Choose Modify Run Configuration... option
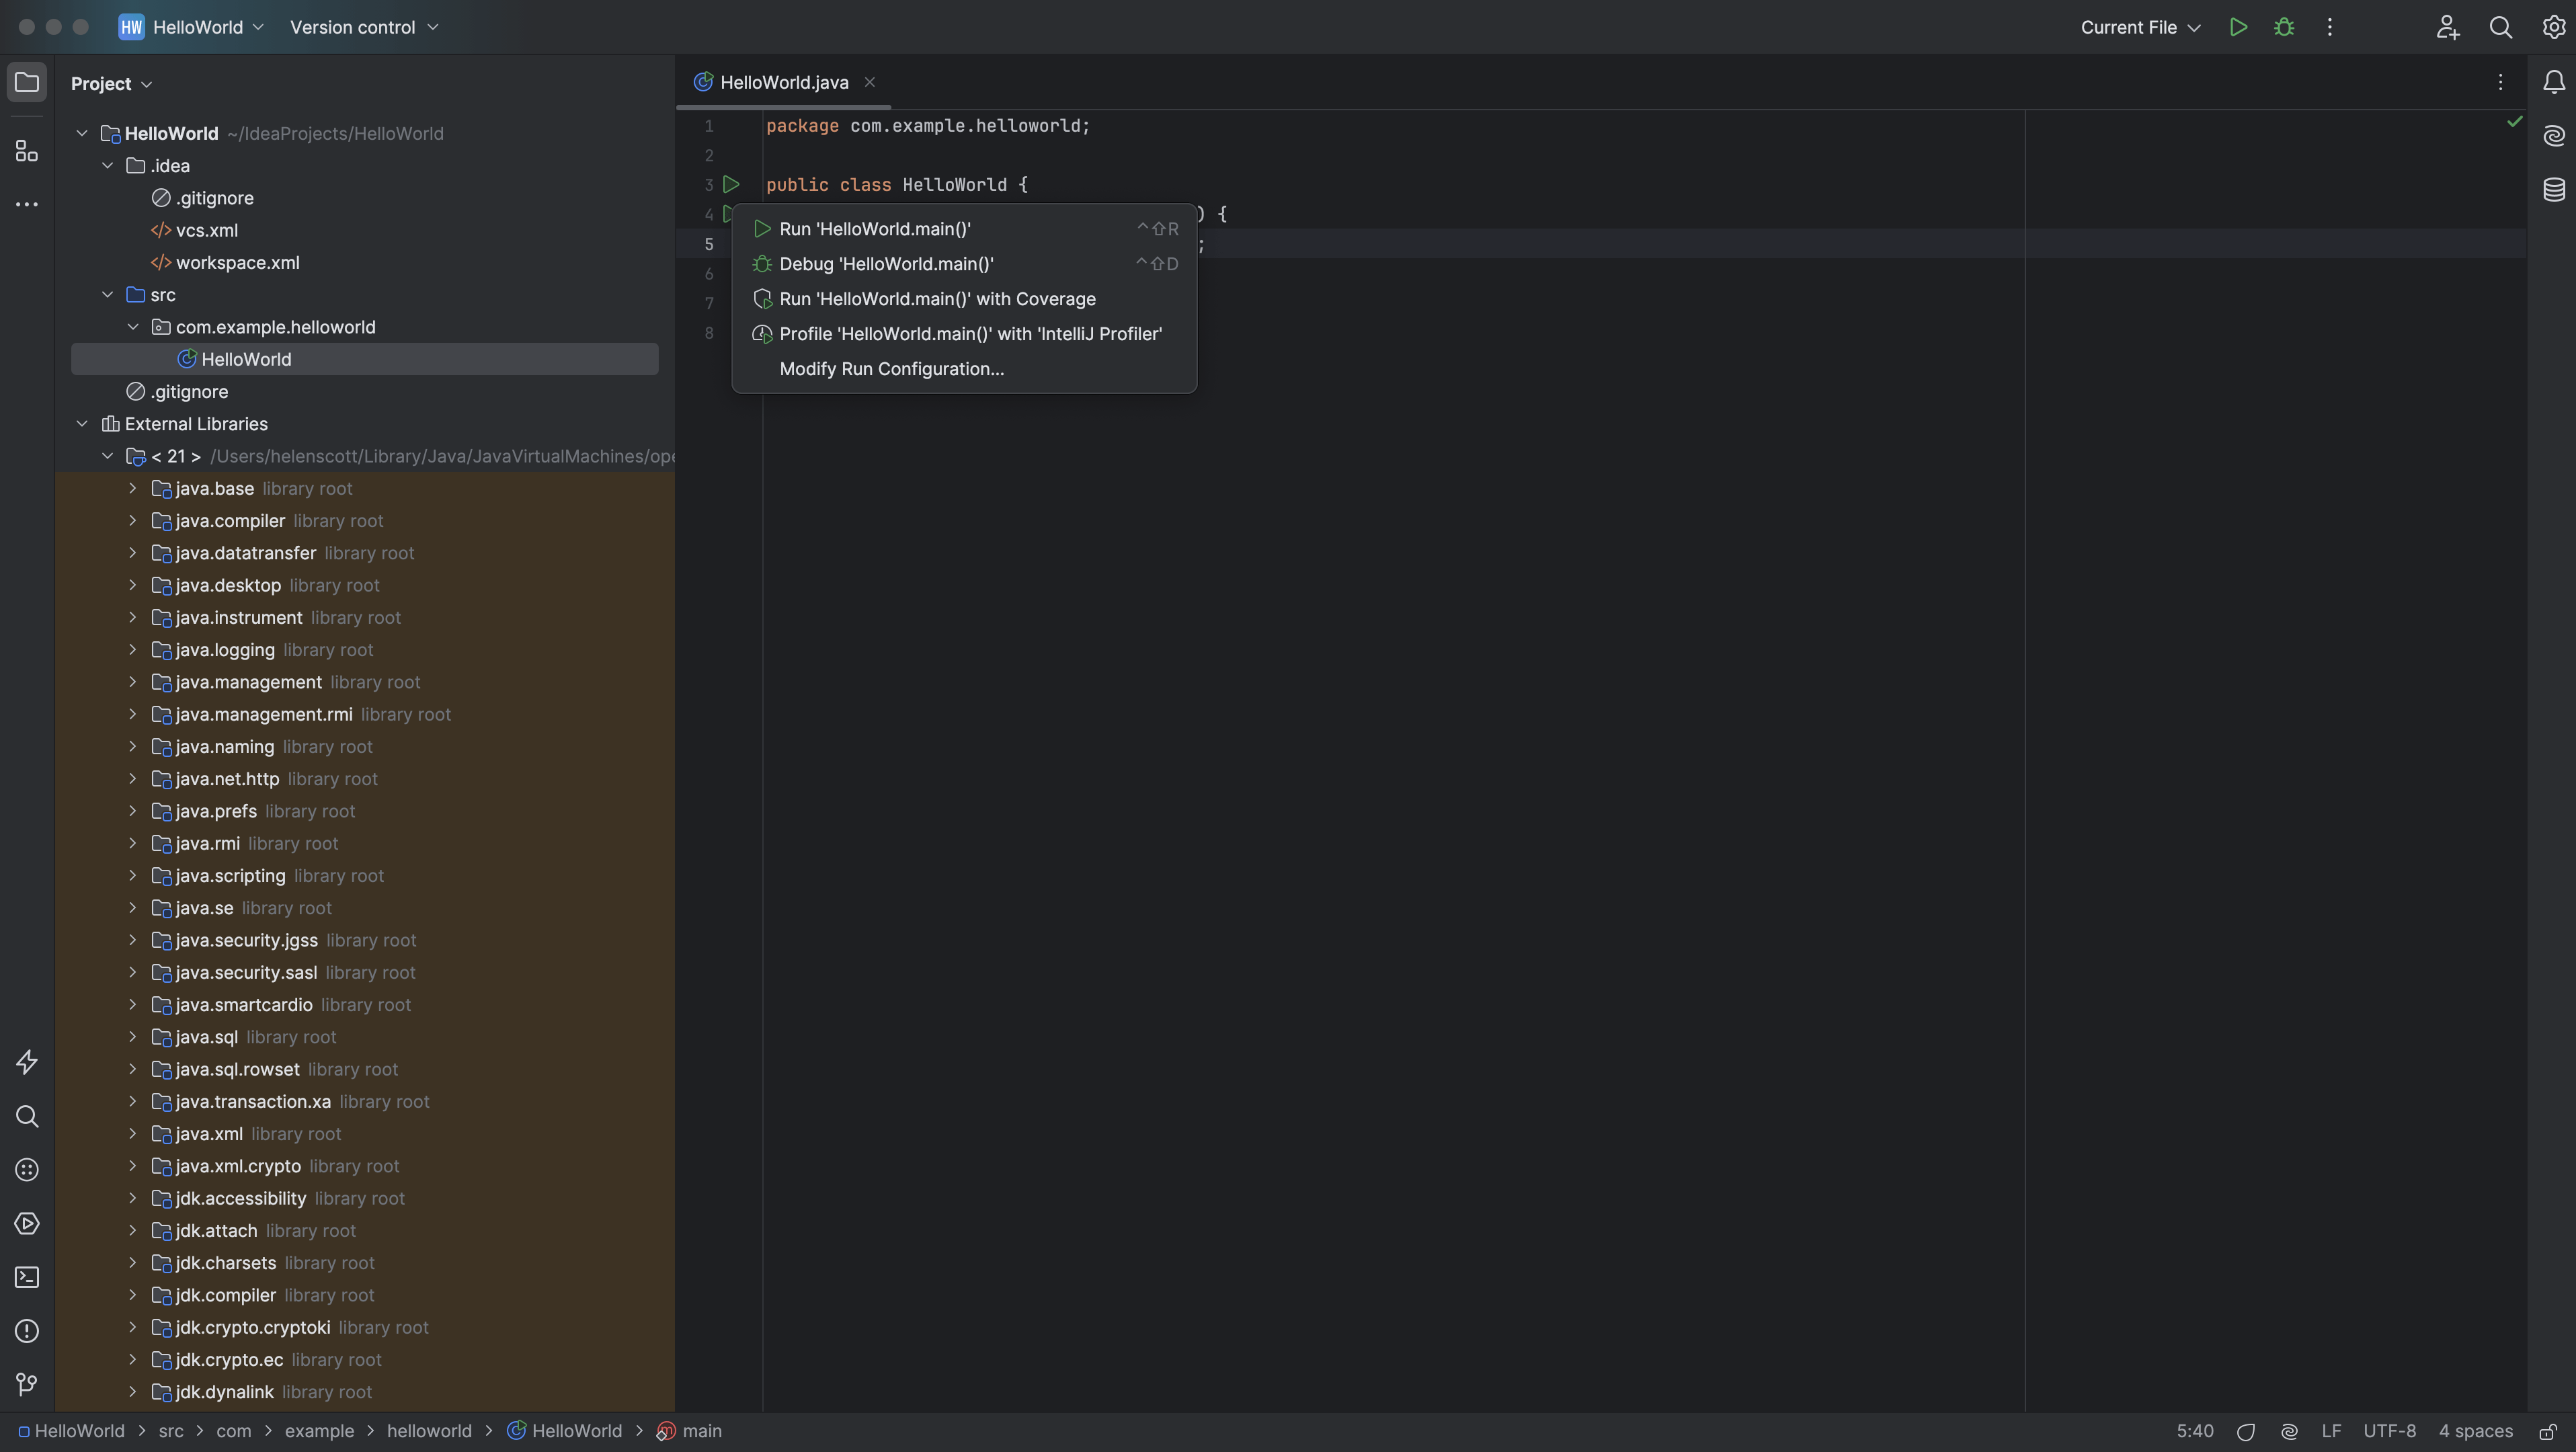The width and height of the screenshot is (2576, 1452). click(x=891, y=369)
